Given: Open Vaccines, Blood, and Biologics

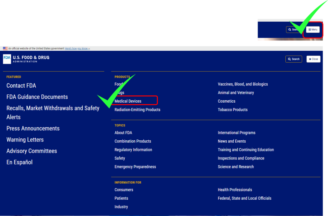Looking at the screenshot, I should coord(243,84).
